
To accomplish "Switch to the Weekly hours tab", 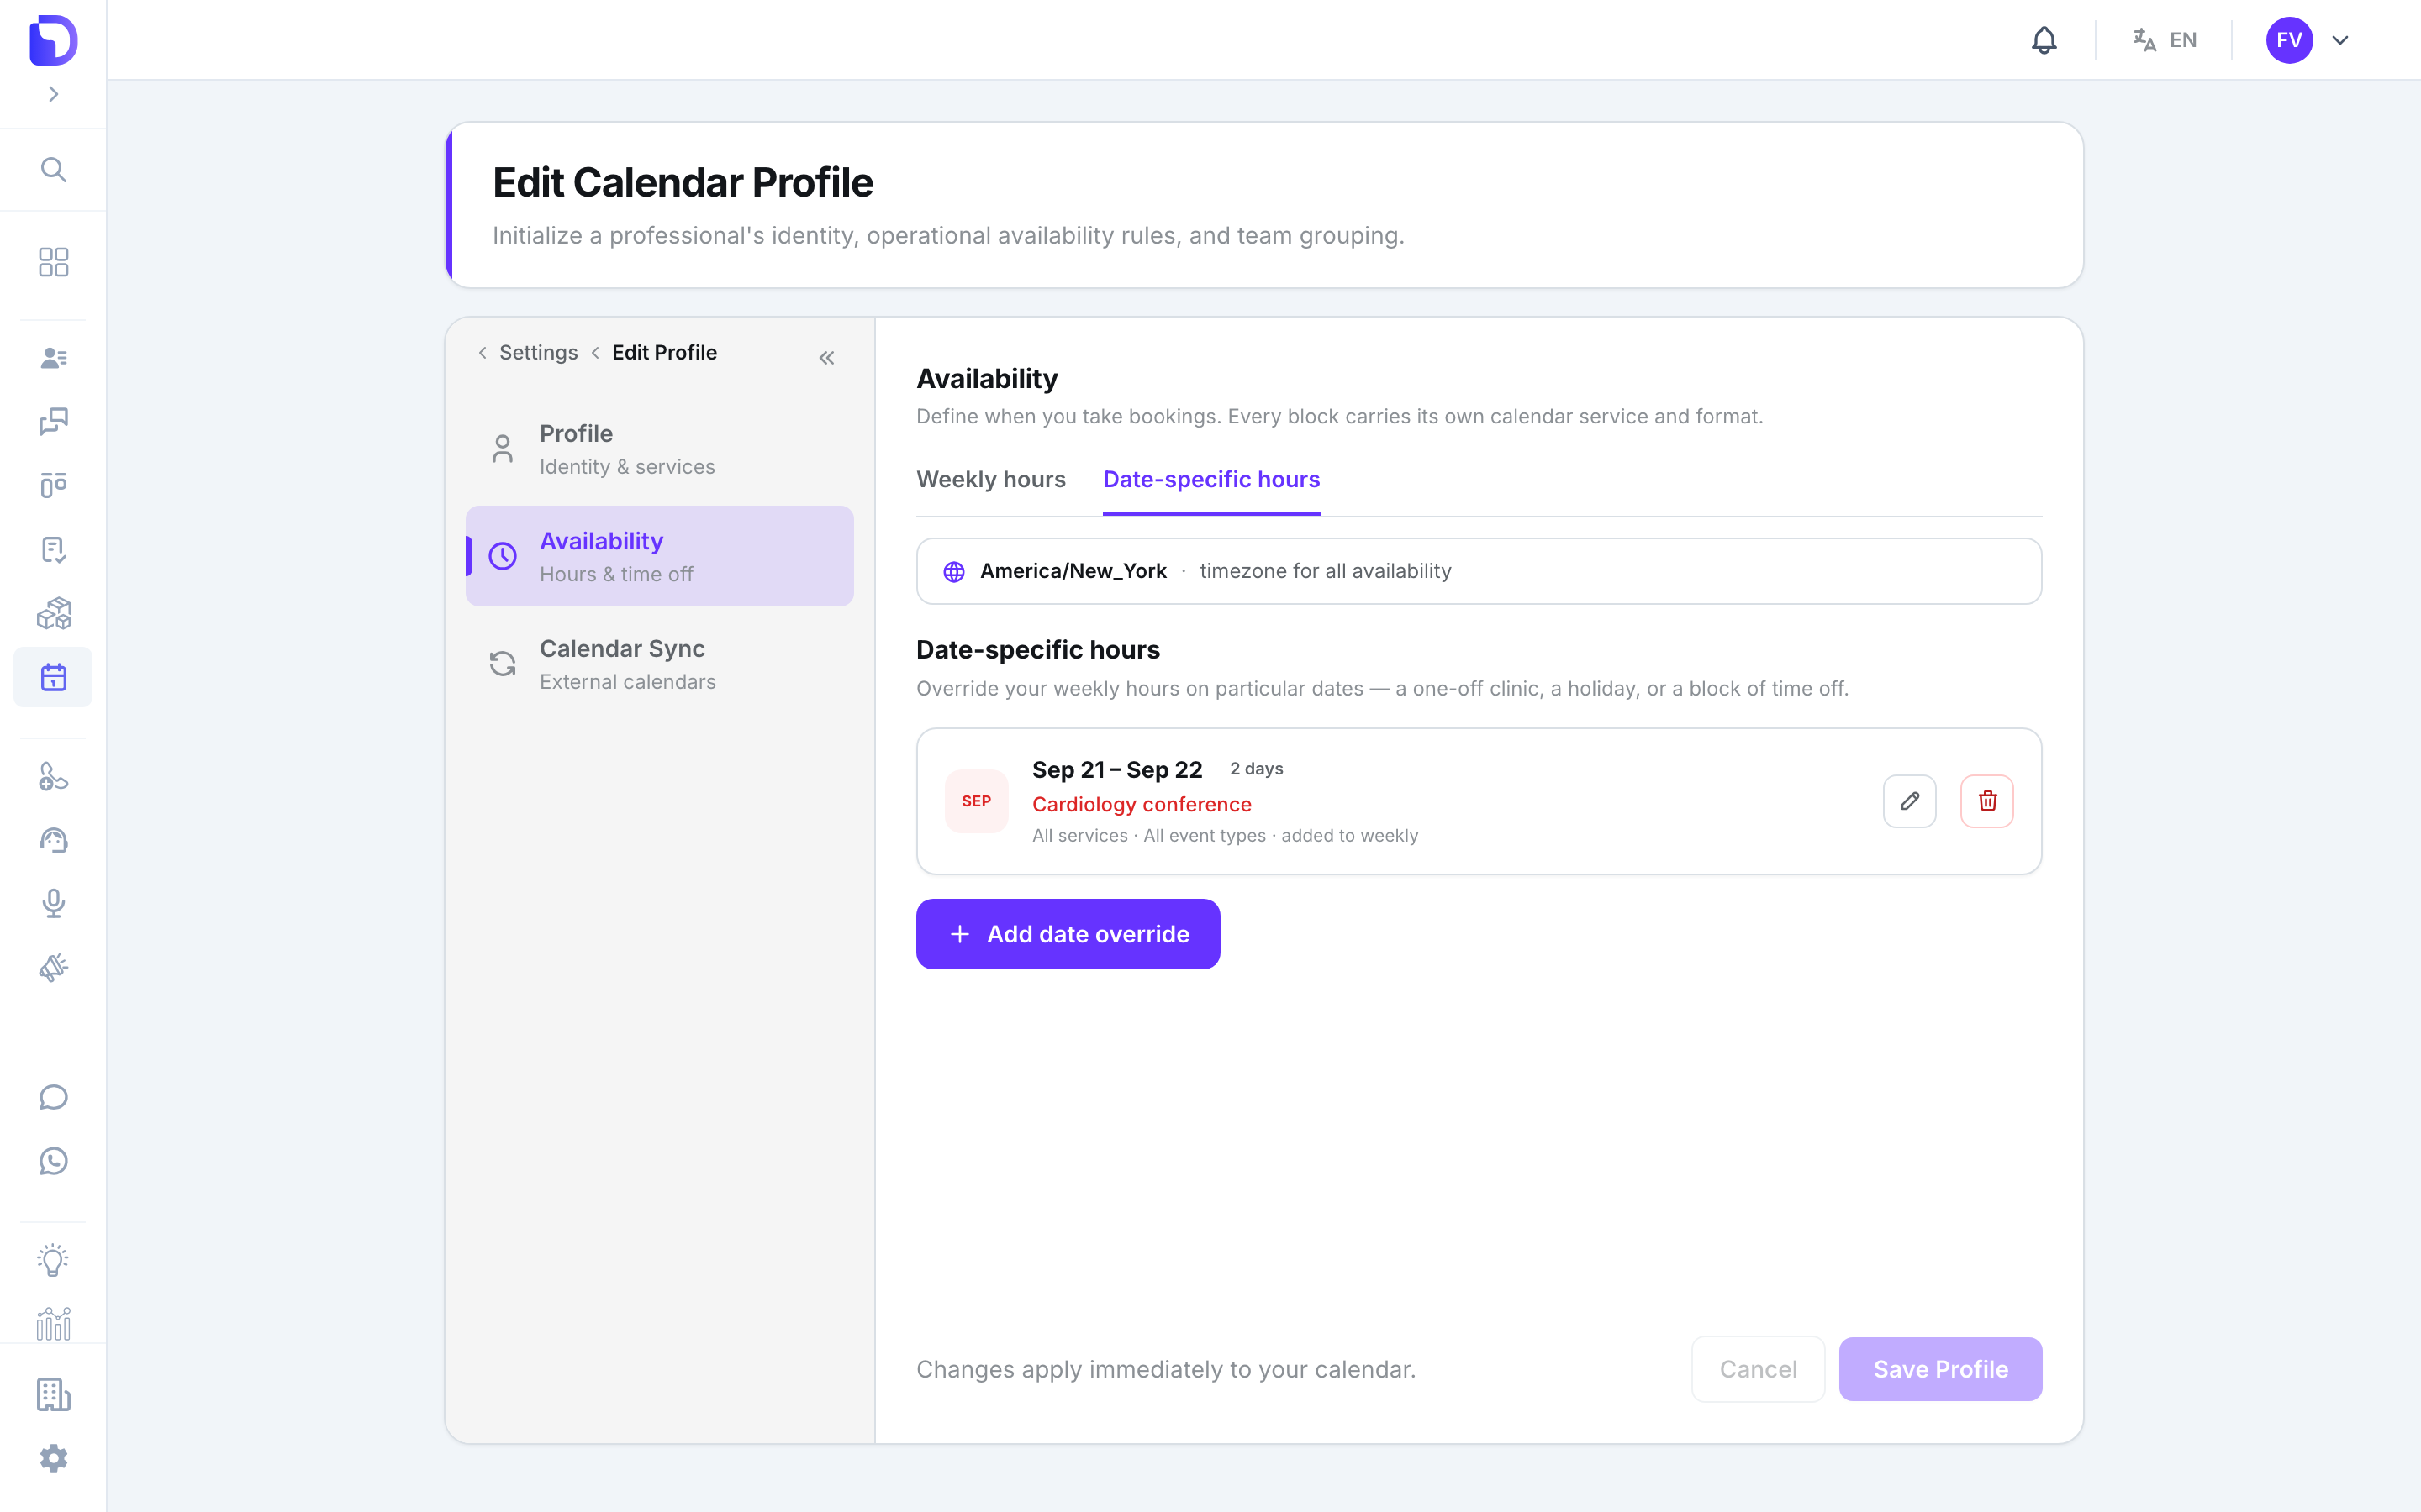I will pos(990,479).
